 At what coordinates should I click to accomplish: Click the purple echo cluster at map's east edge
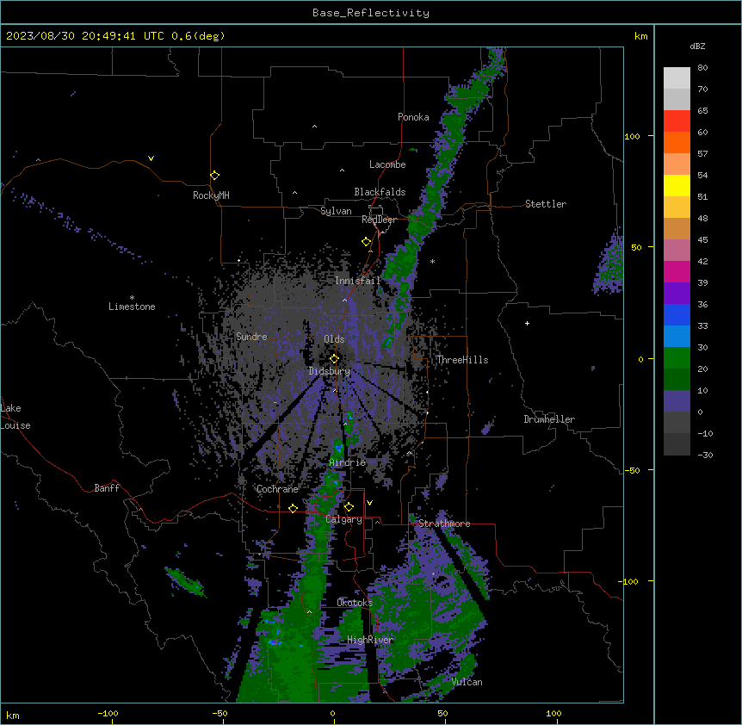tap(609, 261)
